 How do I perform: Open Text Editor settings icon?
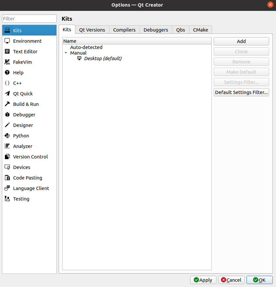coord(7,51)
